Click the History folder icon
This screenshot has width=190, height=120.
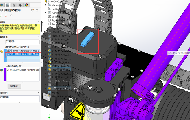[50, 5]
